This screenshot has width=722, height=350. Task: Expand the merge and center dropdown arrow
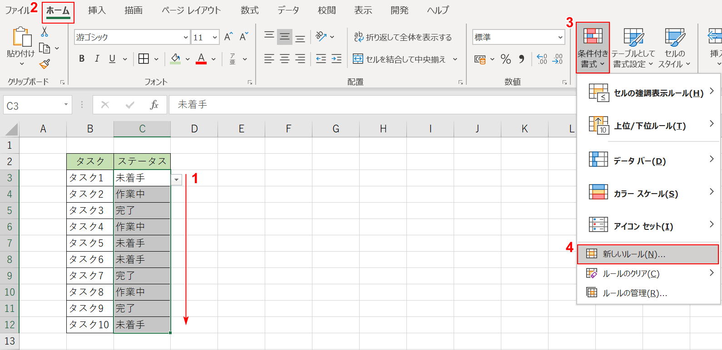click(455, 59)
